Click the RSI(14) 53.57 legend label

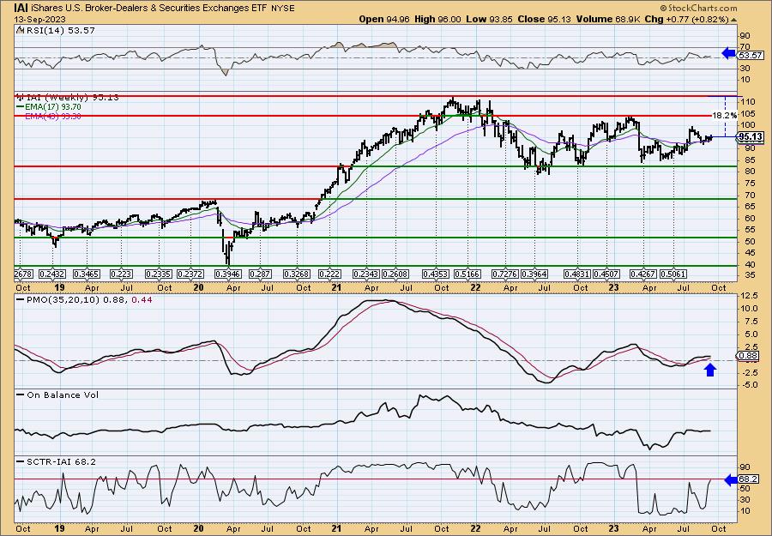click(59, 30)
